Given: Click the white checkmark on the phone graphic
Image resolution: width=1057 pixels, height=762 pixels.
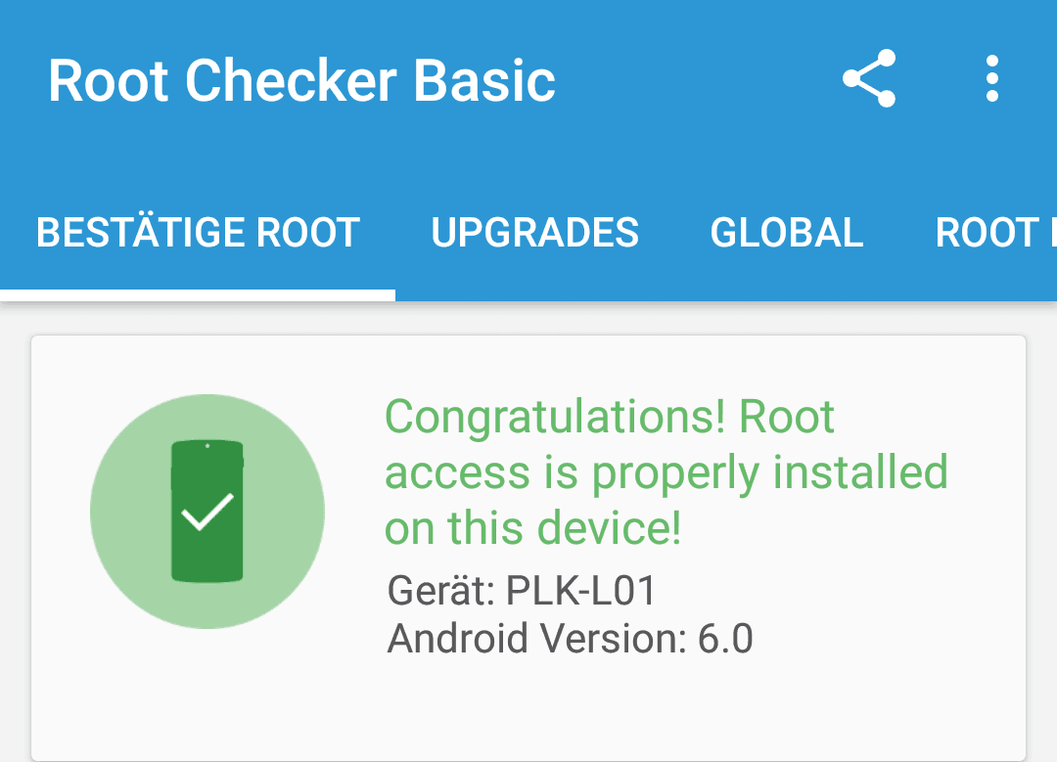Looking at the screenshot, I should click(207, 512).
